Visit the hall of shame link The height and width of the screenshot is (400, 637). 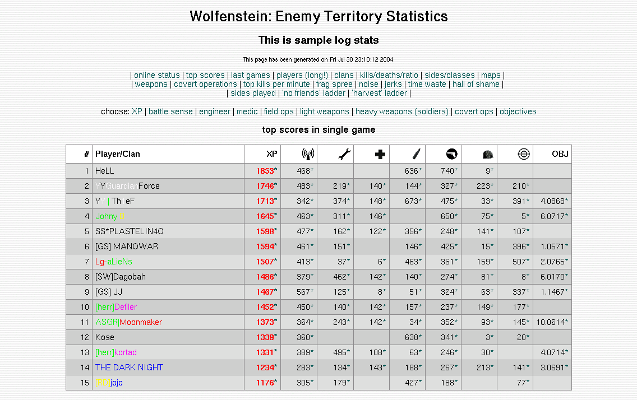(x=476, y=84)
